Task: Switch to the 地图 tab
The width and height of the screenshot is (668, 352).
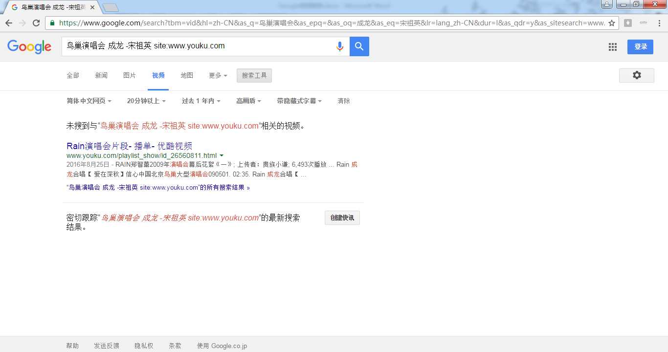Action: point(187,75)
